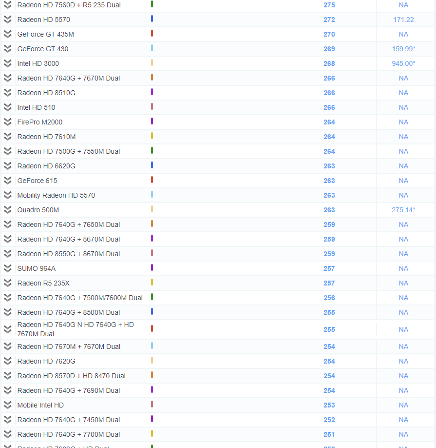Image resolution: width=436 pixels, height=448 pixels.
Task: Expand the GeForce 615 row chevron
Action: click(8, 181)
